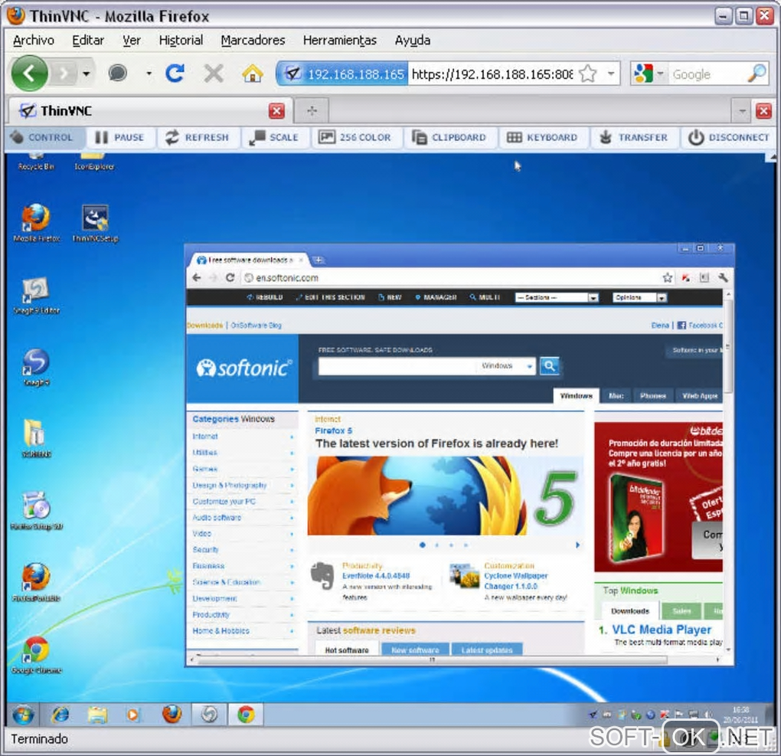Advance carousel with the right arrow
The width and height of the screenshot is (781, 756).
click(x=577, y=545)
